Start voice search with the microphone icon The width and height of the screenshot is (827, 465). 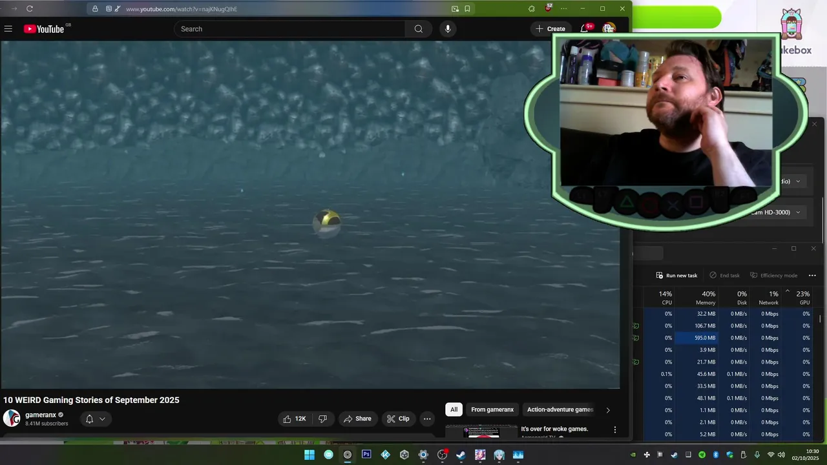point(448,28)
